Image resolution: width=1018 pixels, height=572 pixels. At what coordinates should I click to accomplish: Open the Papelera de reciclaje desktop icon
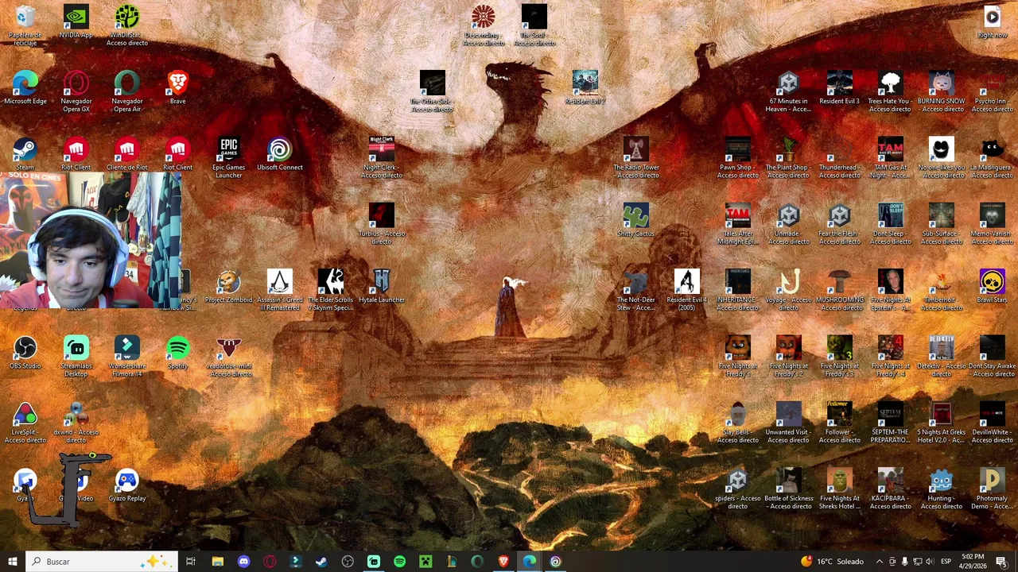pyautogui.click(x=25, y=25)
